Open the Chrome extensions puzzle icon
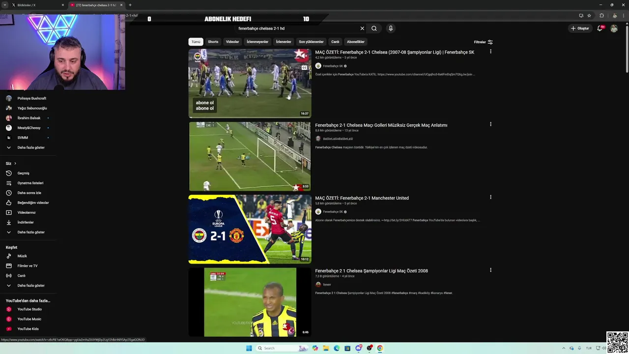Image resolution: width=629 pixels, height=354 pixels. pyautogui.click(x=601, y=15)
